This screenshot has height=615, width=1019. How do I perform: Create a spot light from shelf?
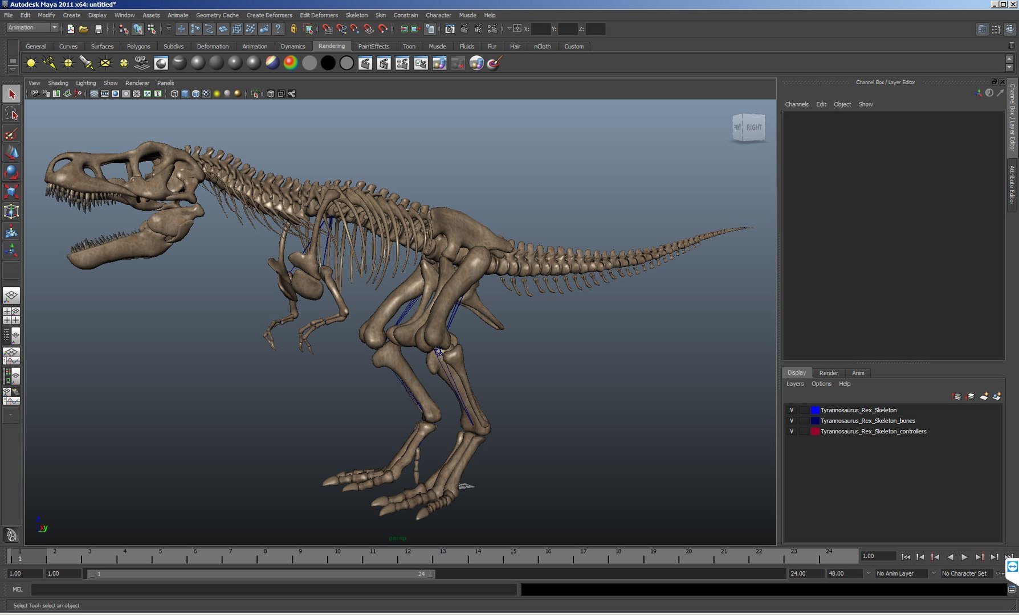pyautogui.click(x=86, y=63)
